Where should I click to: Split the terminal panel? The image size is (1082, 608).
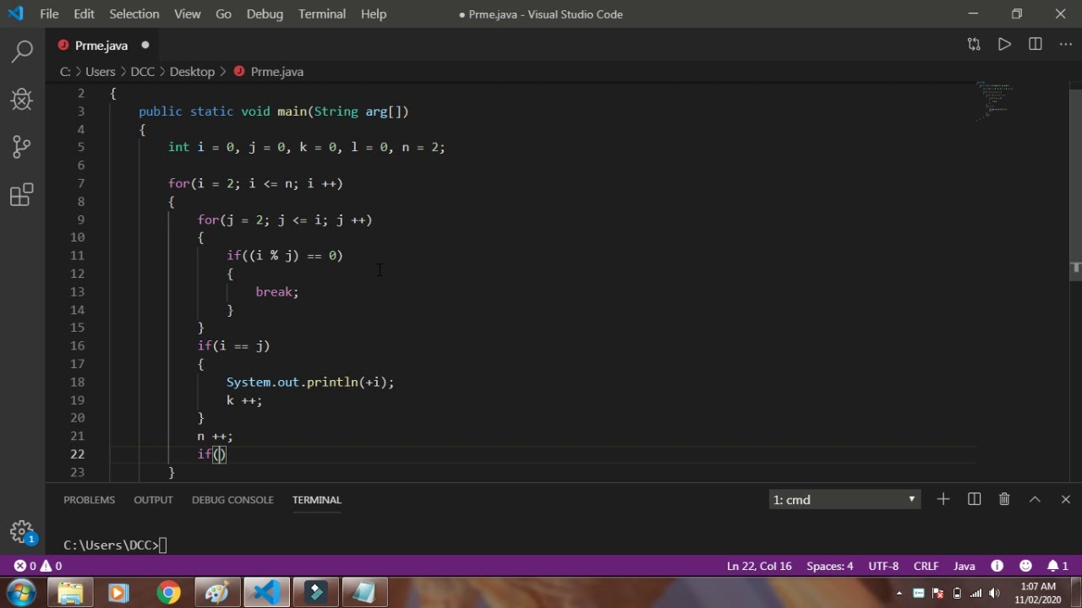[x=974, y=499]
